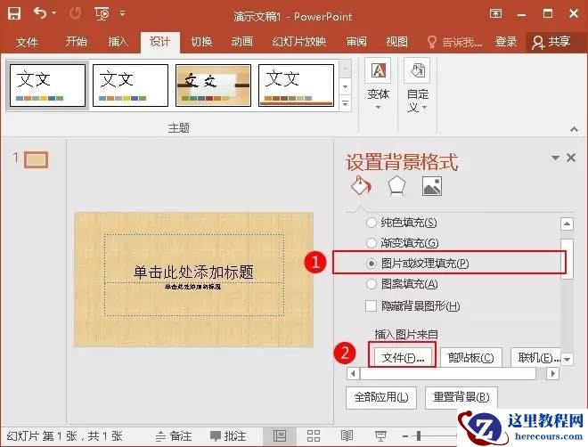Expand the full themes gallery
Screen dimensions: 588x447
[345, 102]
